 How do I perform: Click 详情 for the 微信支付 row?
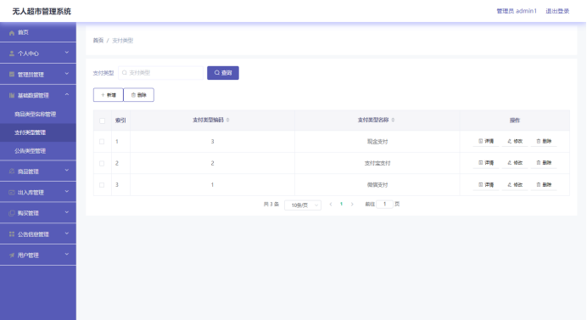click(486, 185)
